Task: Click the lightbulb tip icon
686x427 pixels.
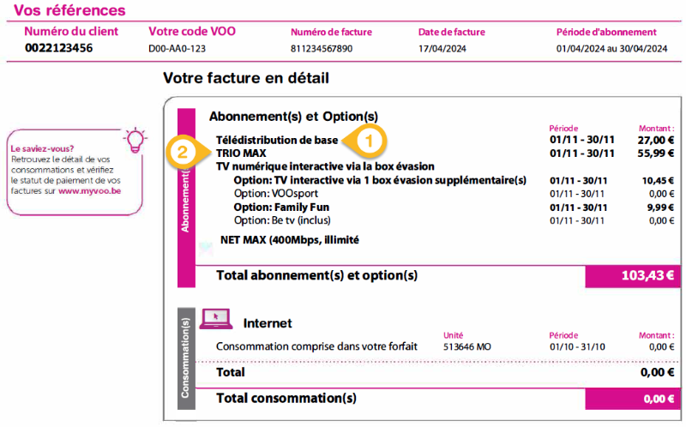Action: [x=135, y=138]
